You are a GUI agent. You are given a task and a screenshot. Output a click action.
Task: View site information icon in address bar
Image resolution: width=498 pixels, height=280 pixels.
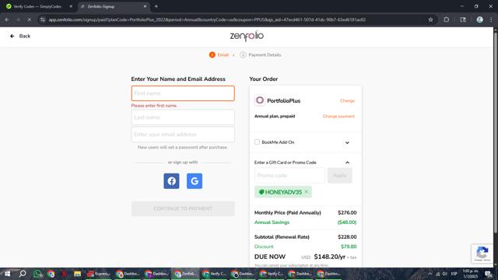click(42, 19)
